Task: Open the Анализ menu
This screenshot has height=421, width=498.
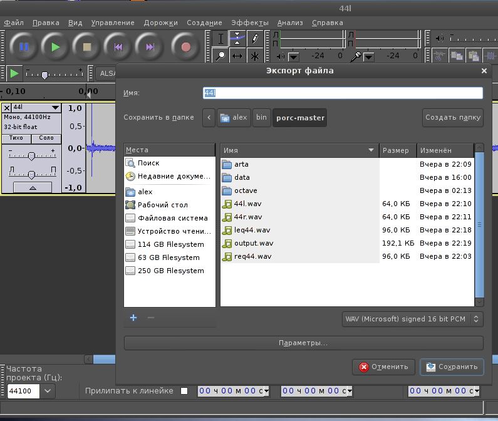Action: [x=290, y=23]
